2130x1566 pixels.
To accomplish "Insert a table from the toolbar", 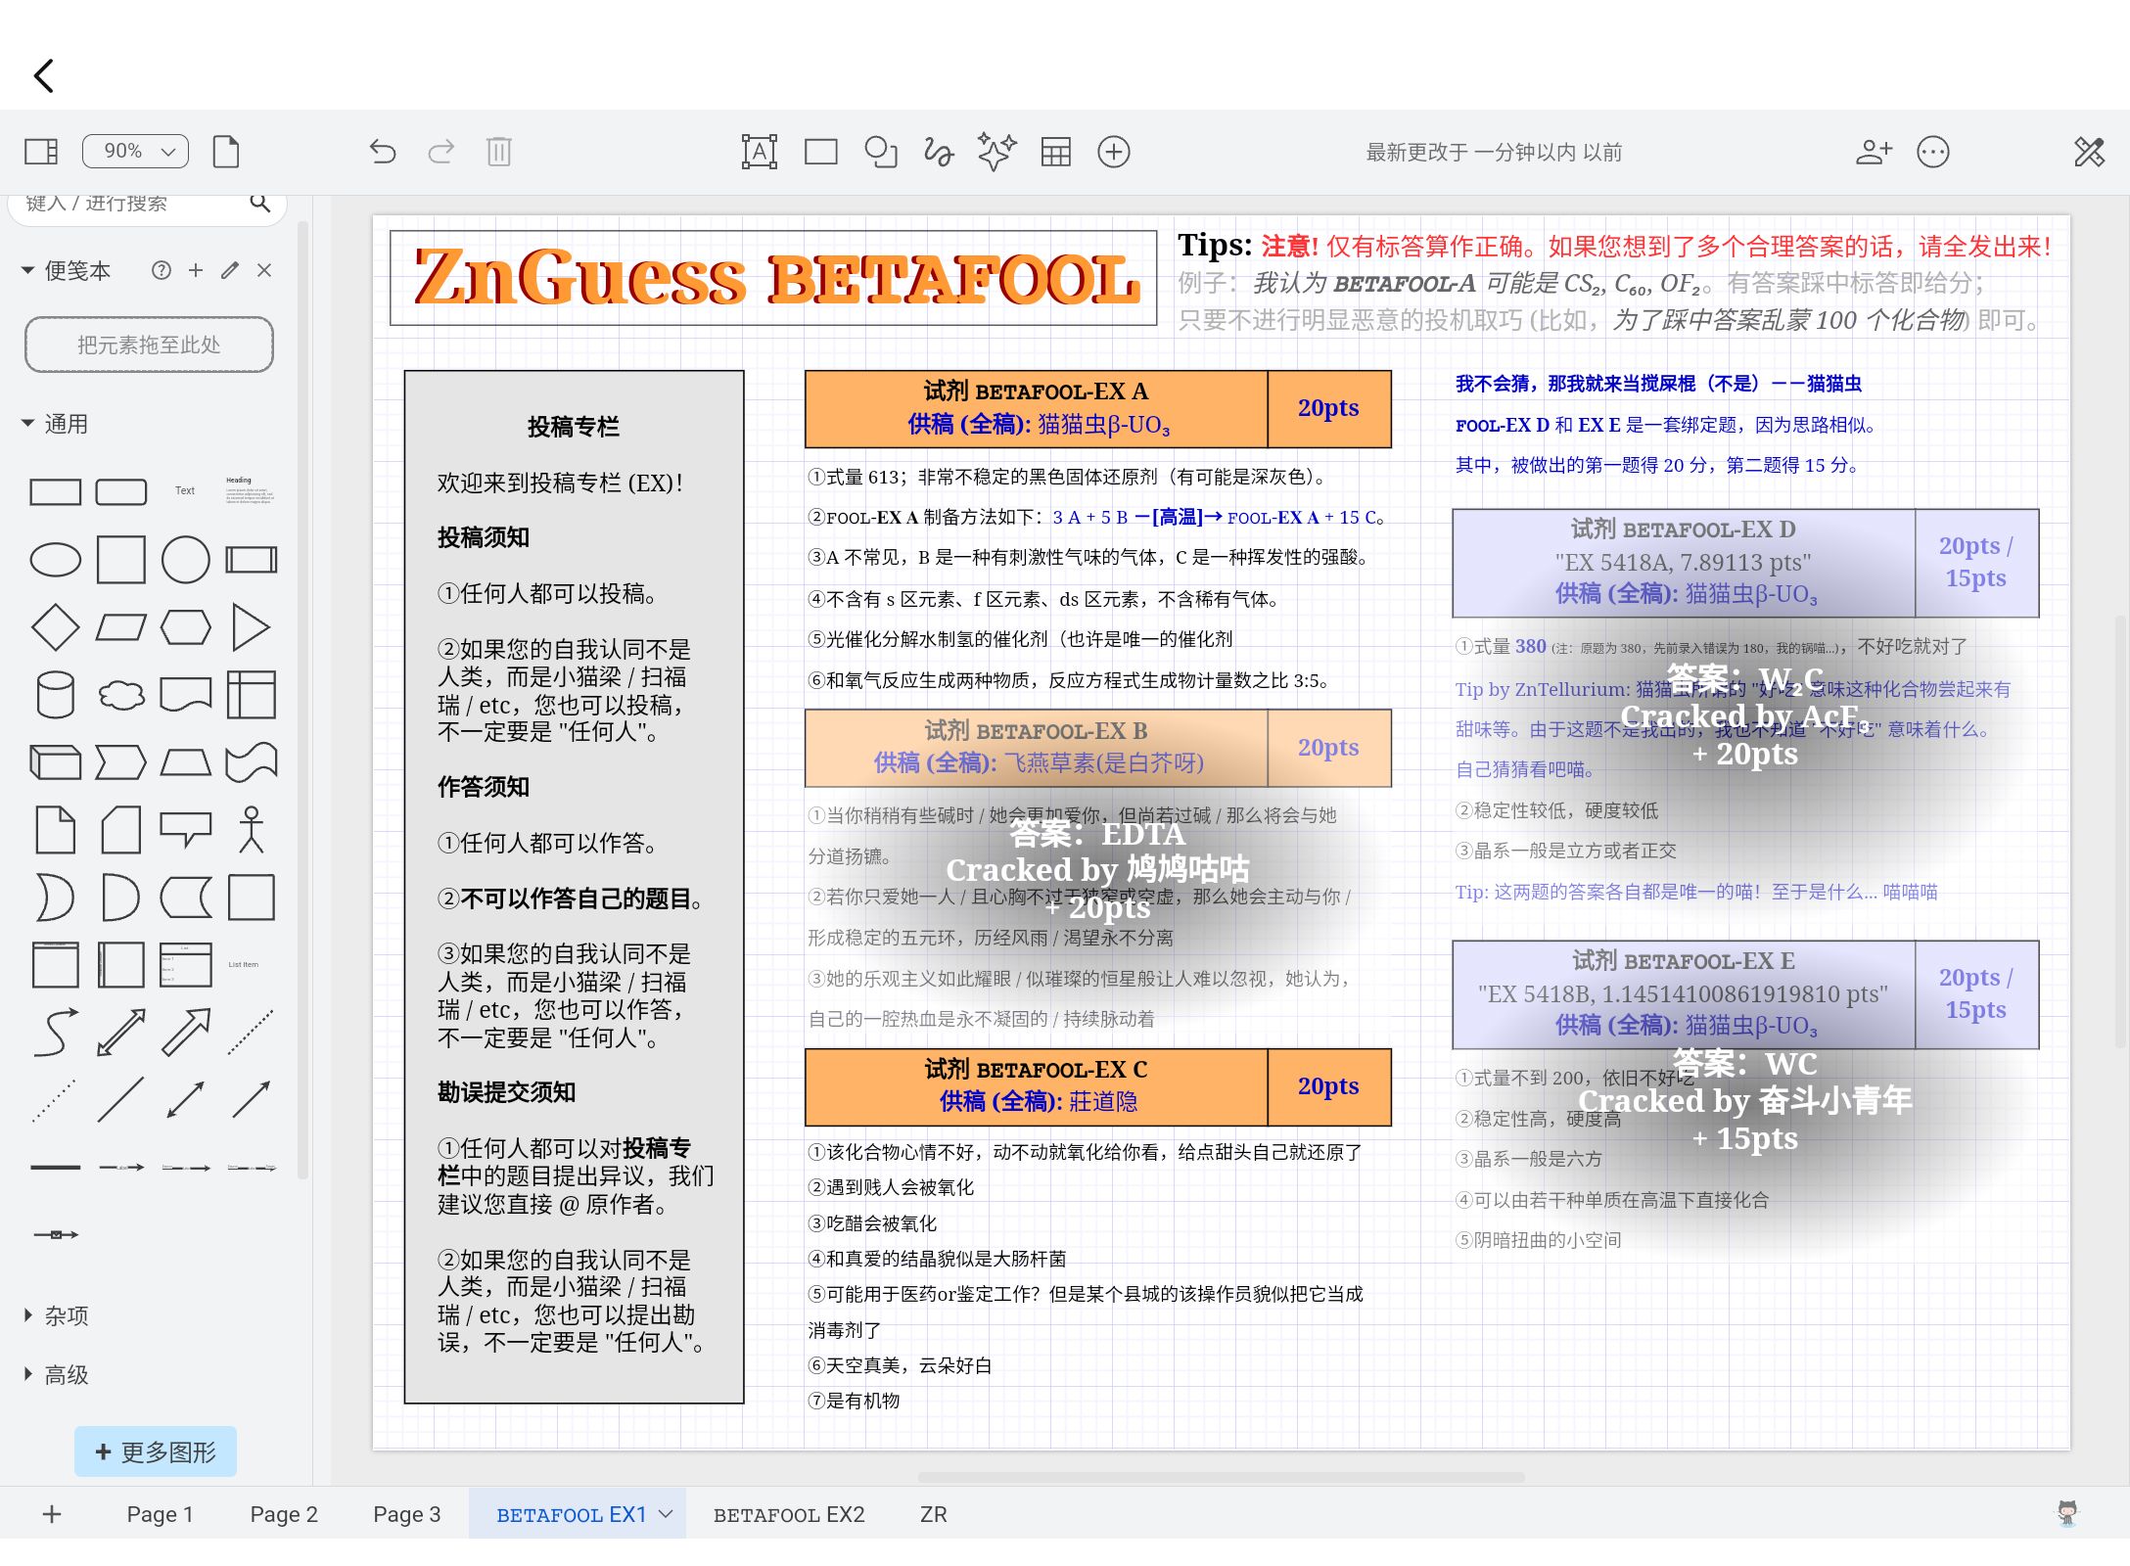I will point(1055,152).
